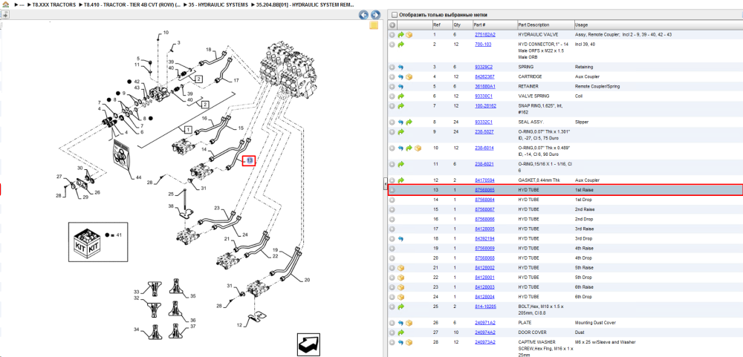Screen dimensions: 743x357
Task: Click box icon in row 24 HYD TUBE
Action: (x=400, y=296)
